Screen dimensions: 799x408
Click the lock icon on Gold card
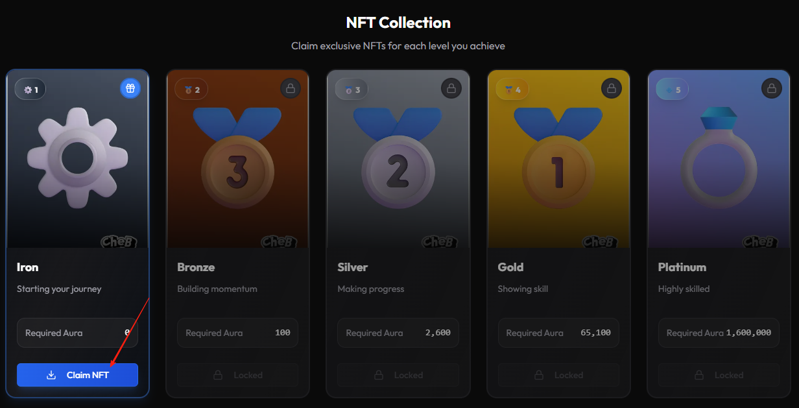[611, 89]
